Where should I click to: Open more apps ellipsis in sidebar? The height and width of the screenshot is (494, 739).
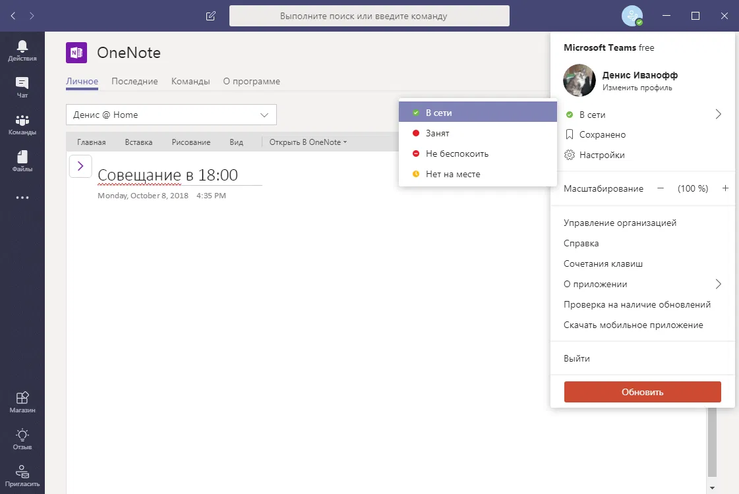22,198
